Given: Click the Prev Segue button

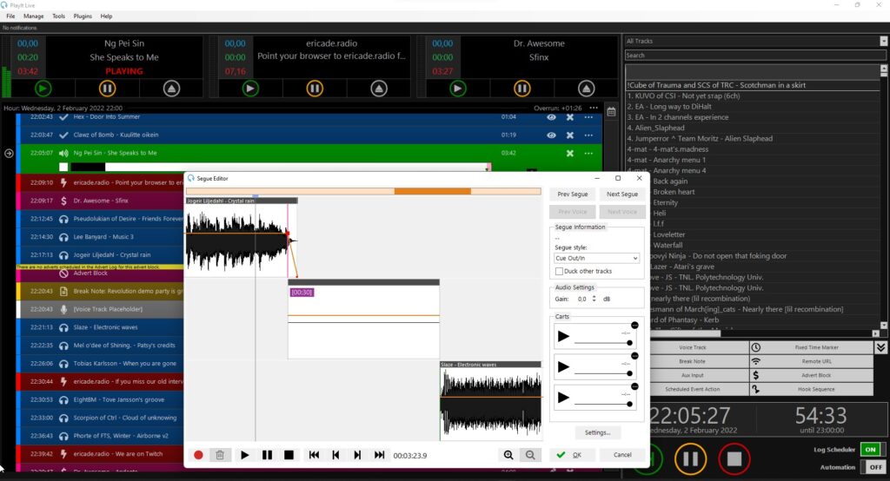Looking at the screenshot, I should pos(572,194).
